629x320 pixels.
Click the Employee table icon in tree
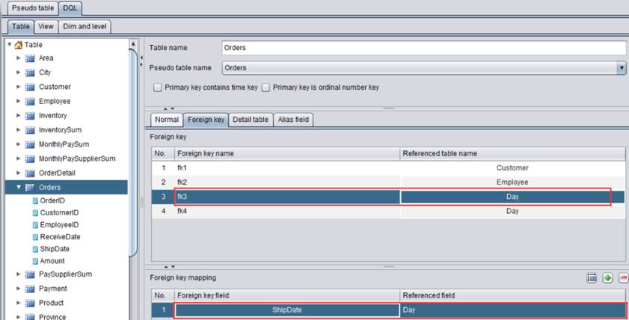pyautogui.click(x=30, y=102)
